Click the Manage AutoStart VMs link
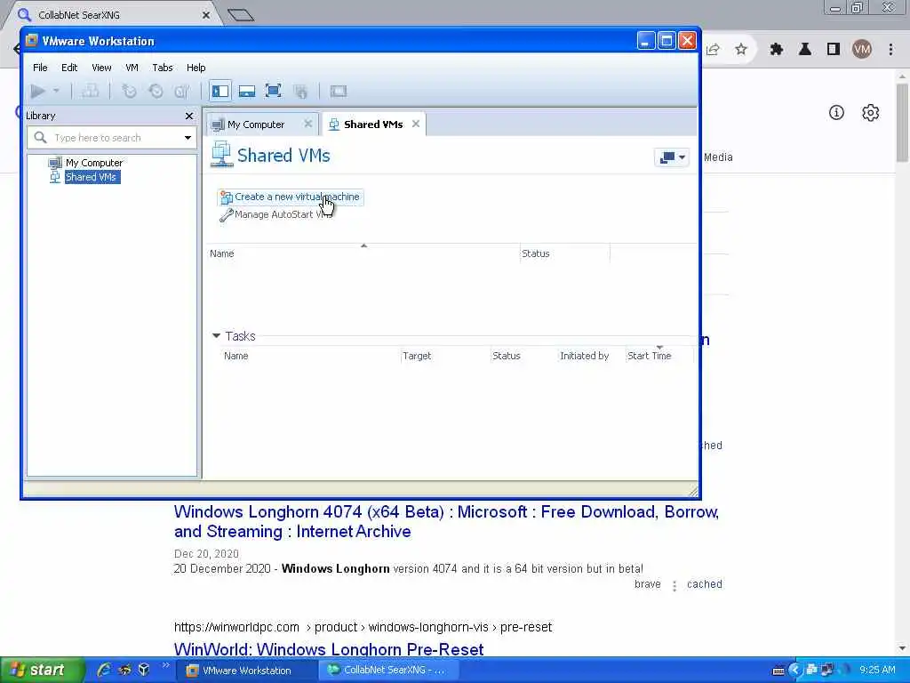The image size is (910, 683). 275,214
